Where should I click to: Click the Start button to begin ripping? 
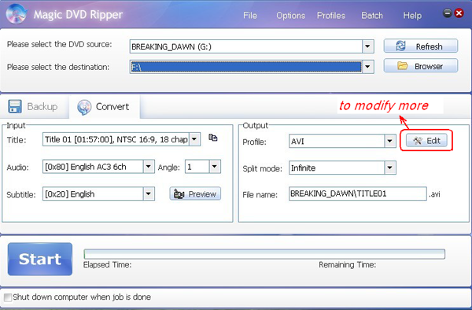(x=40, y=259)
